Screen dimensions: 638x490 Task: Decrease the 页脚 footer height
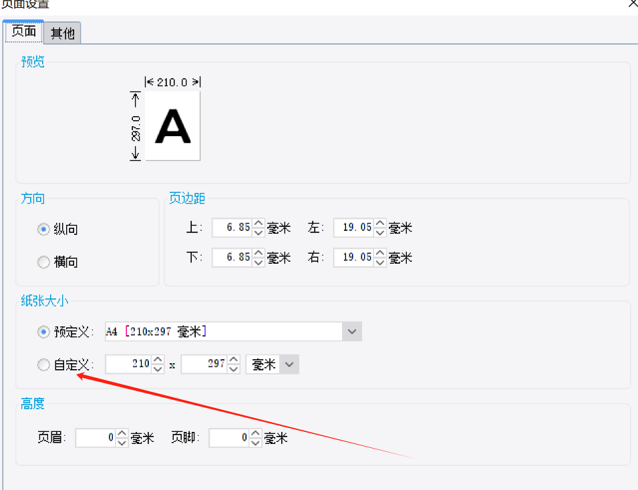(255, 443)
